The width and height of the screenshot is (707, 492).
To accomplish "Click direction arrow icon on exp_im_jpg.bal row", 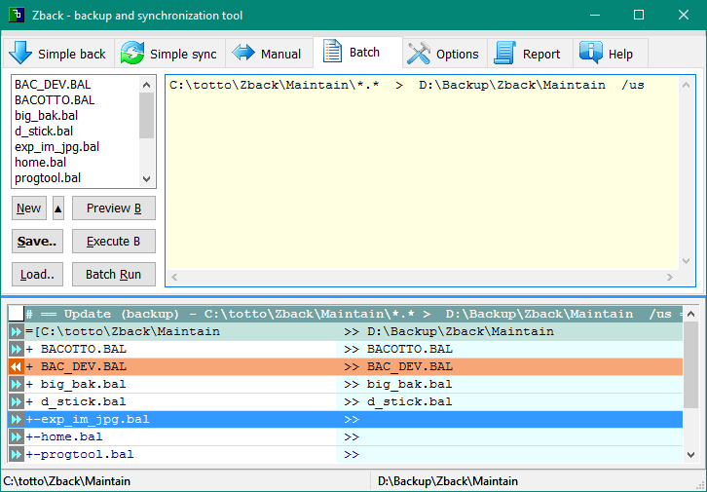I will click(17, 419).
